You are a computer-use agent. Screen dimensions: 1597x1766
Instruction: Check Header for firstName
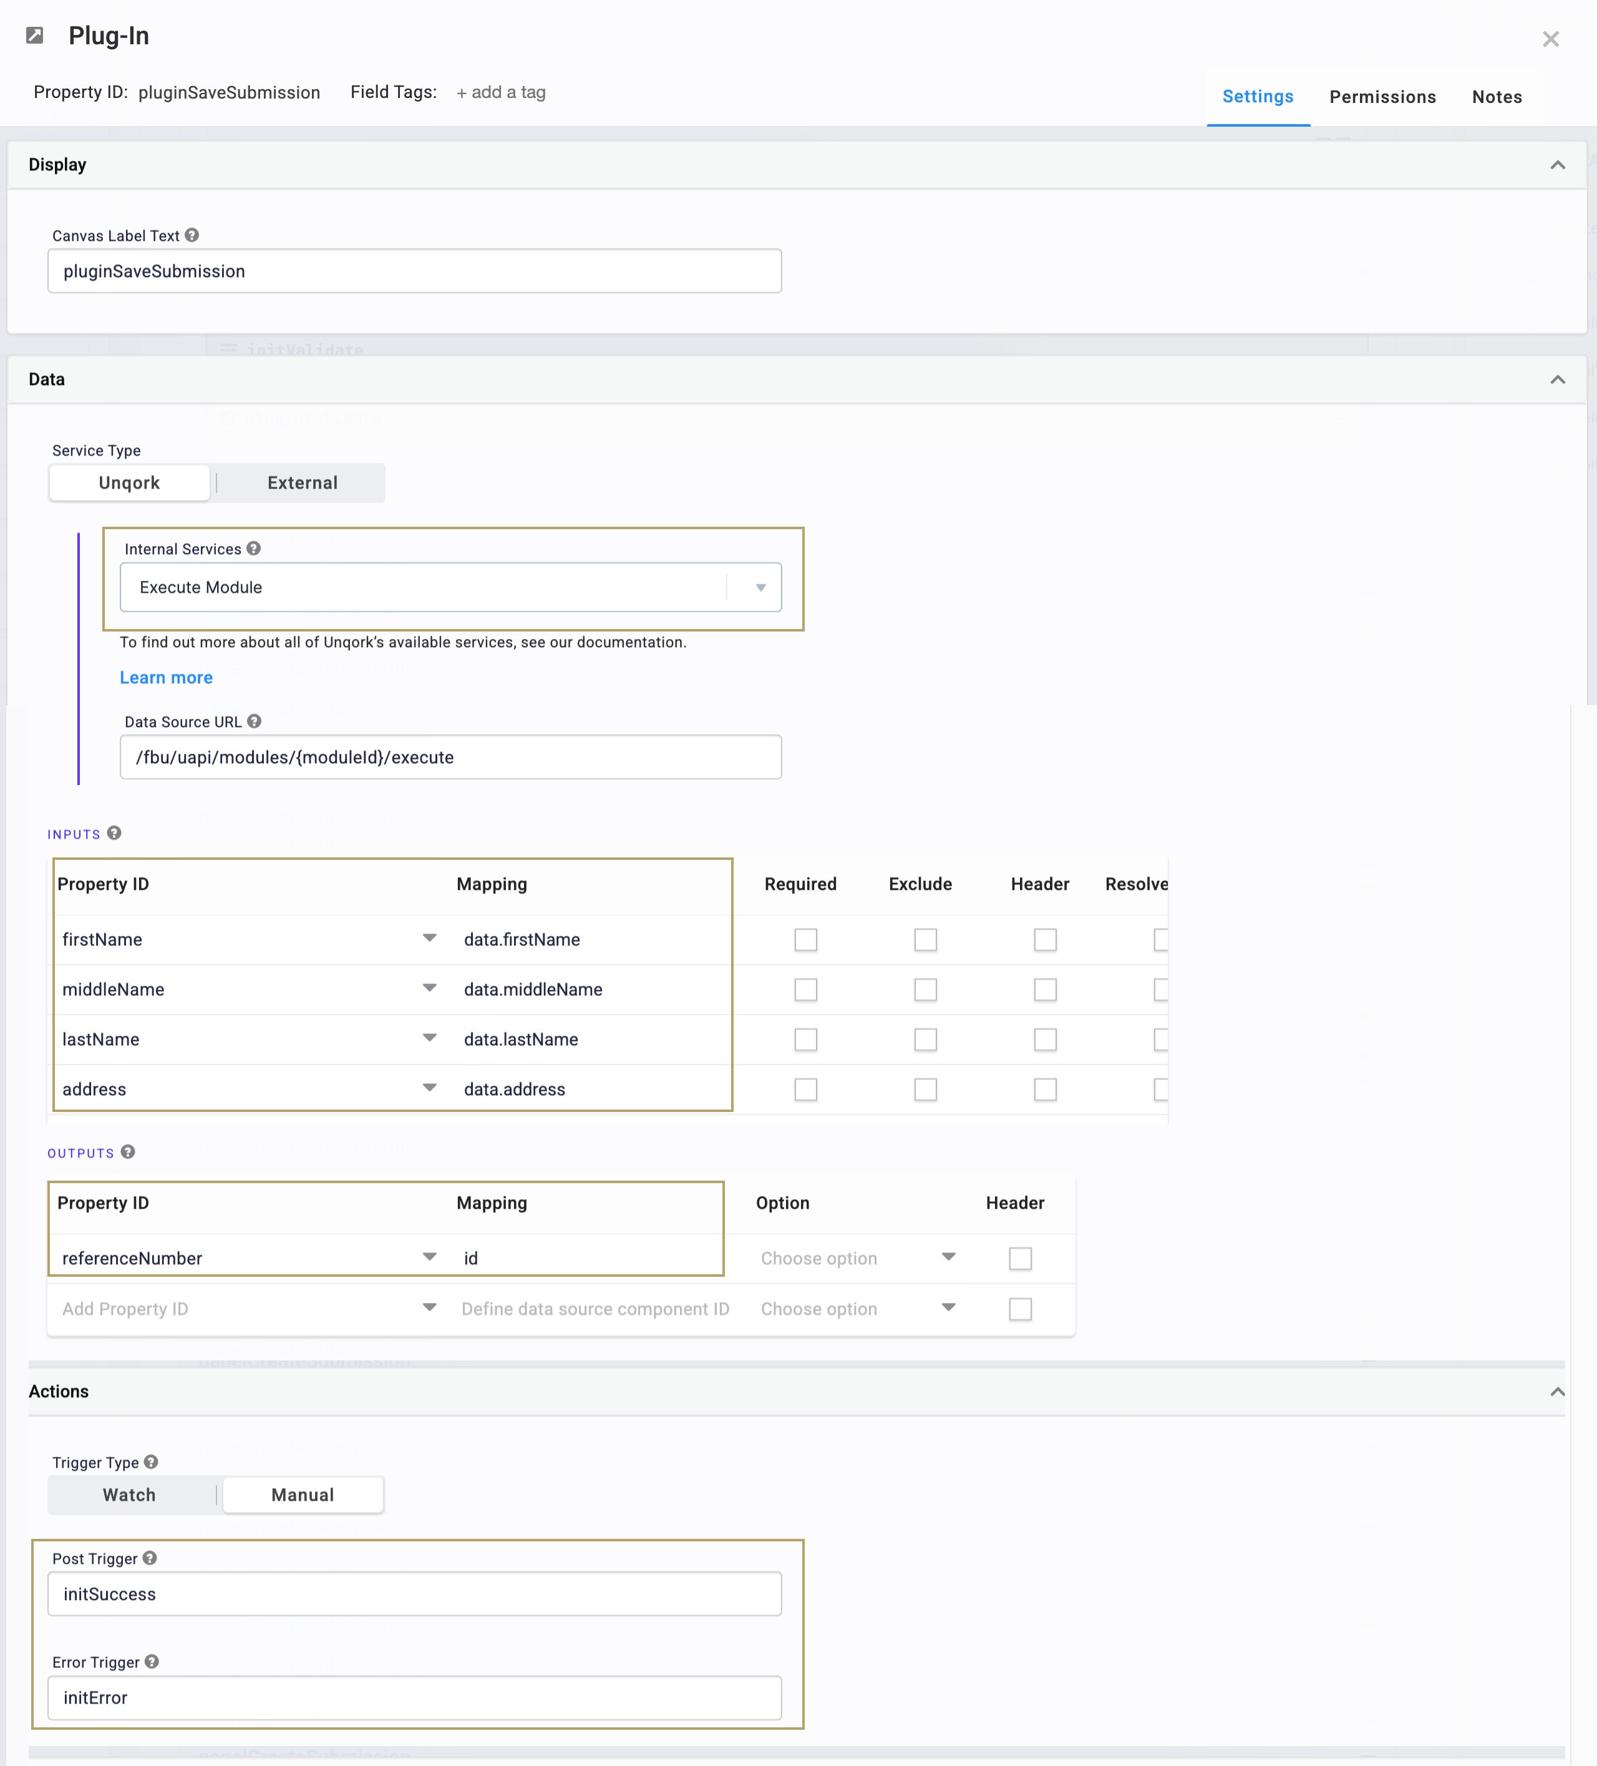[x=1044, y=939]
